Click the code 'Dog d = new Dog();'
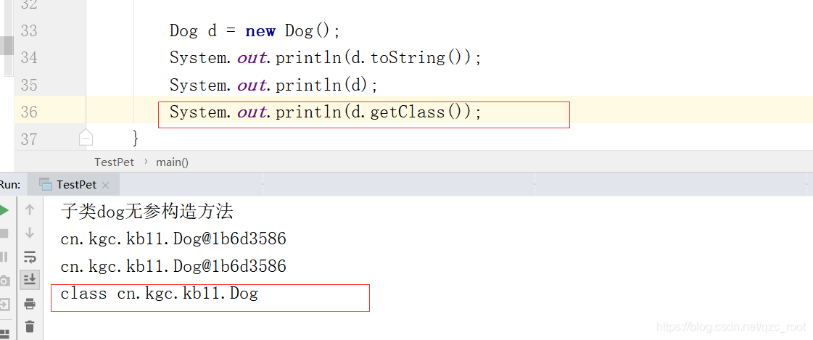The height and width of the screenshot is (340, 813). 255,31
